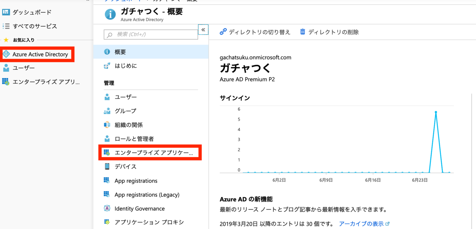
Task: Click the Identity Governance icon
Action: 107,208
